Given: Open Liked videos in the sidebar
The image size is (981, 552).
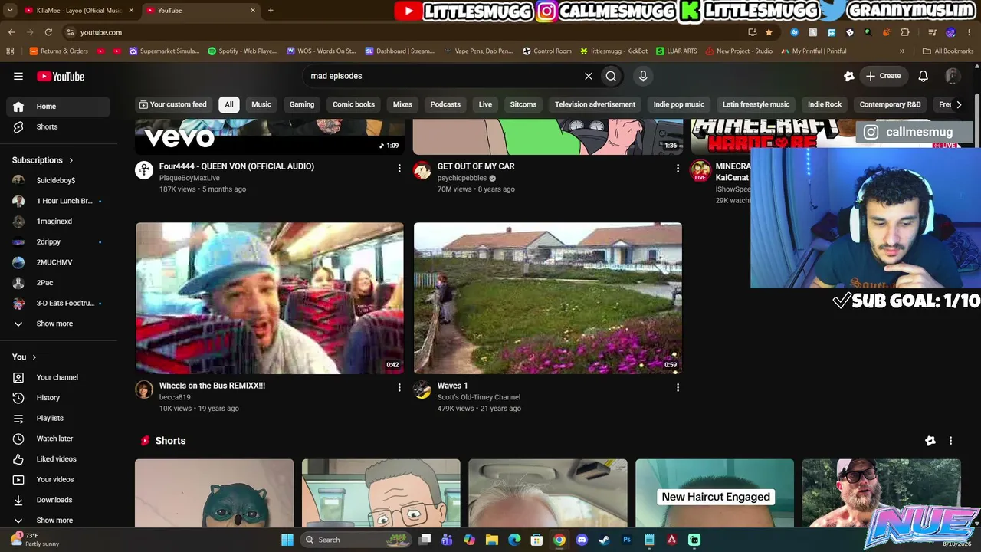Looking at the screenshot, I should click(55, 459).
